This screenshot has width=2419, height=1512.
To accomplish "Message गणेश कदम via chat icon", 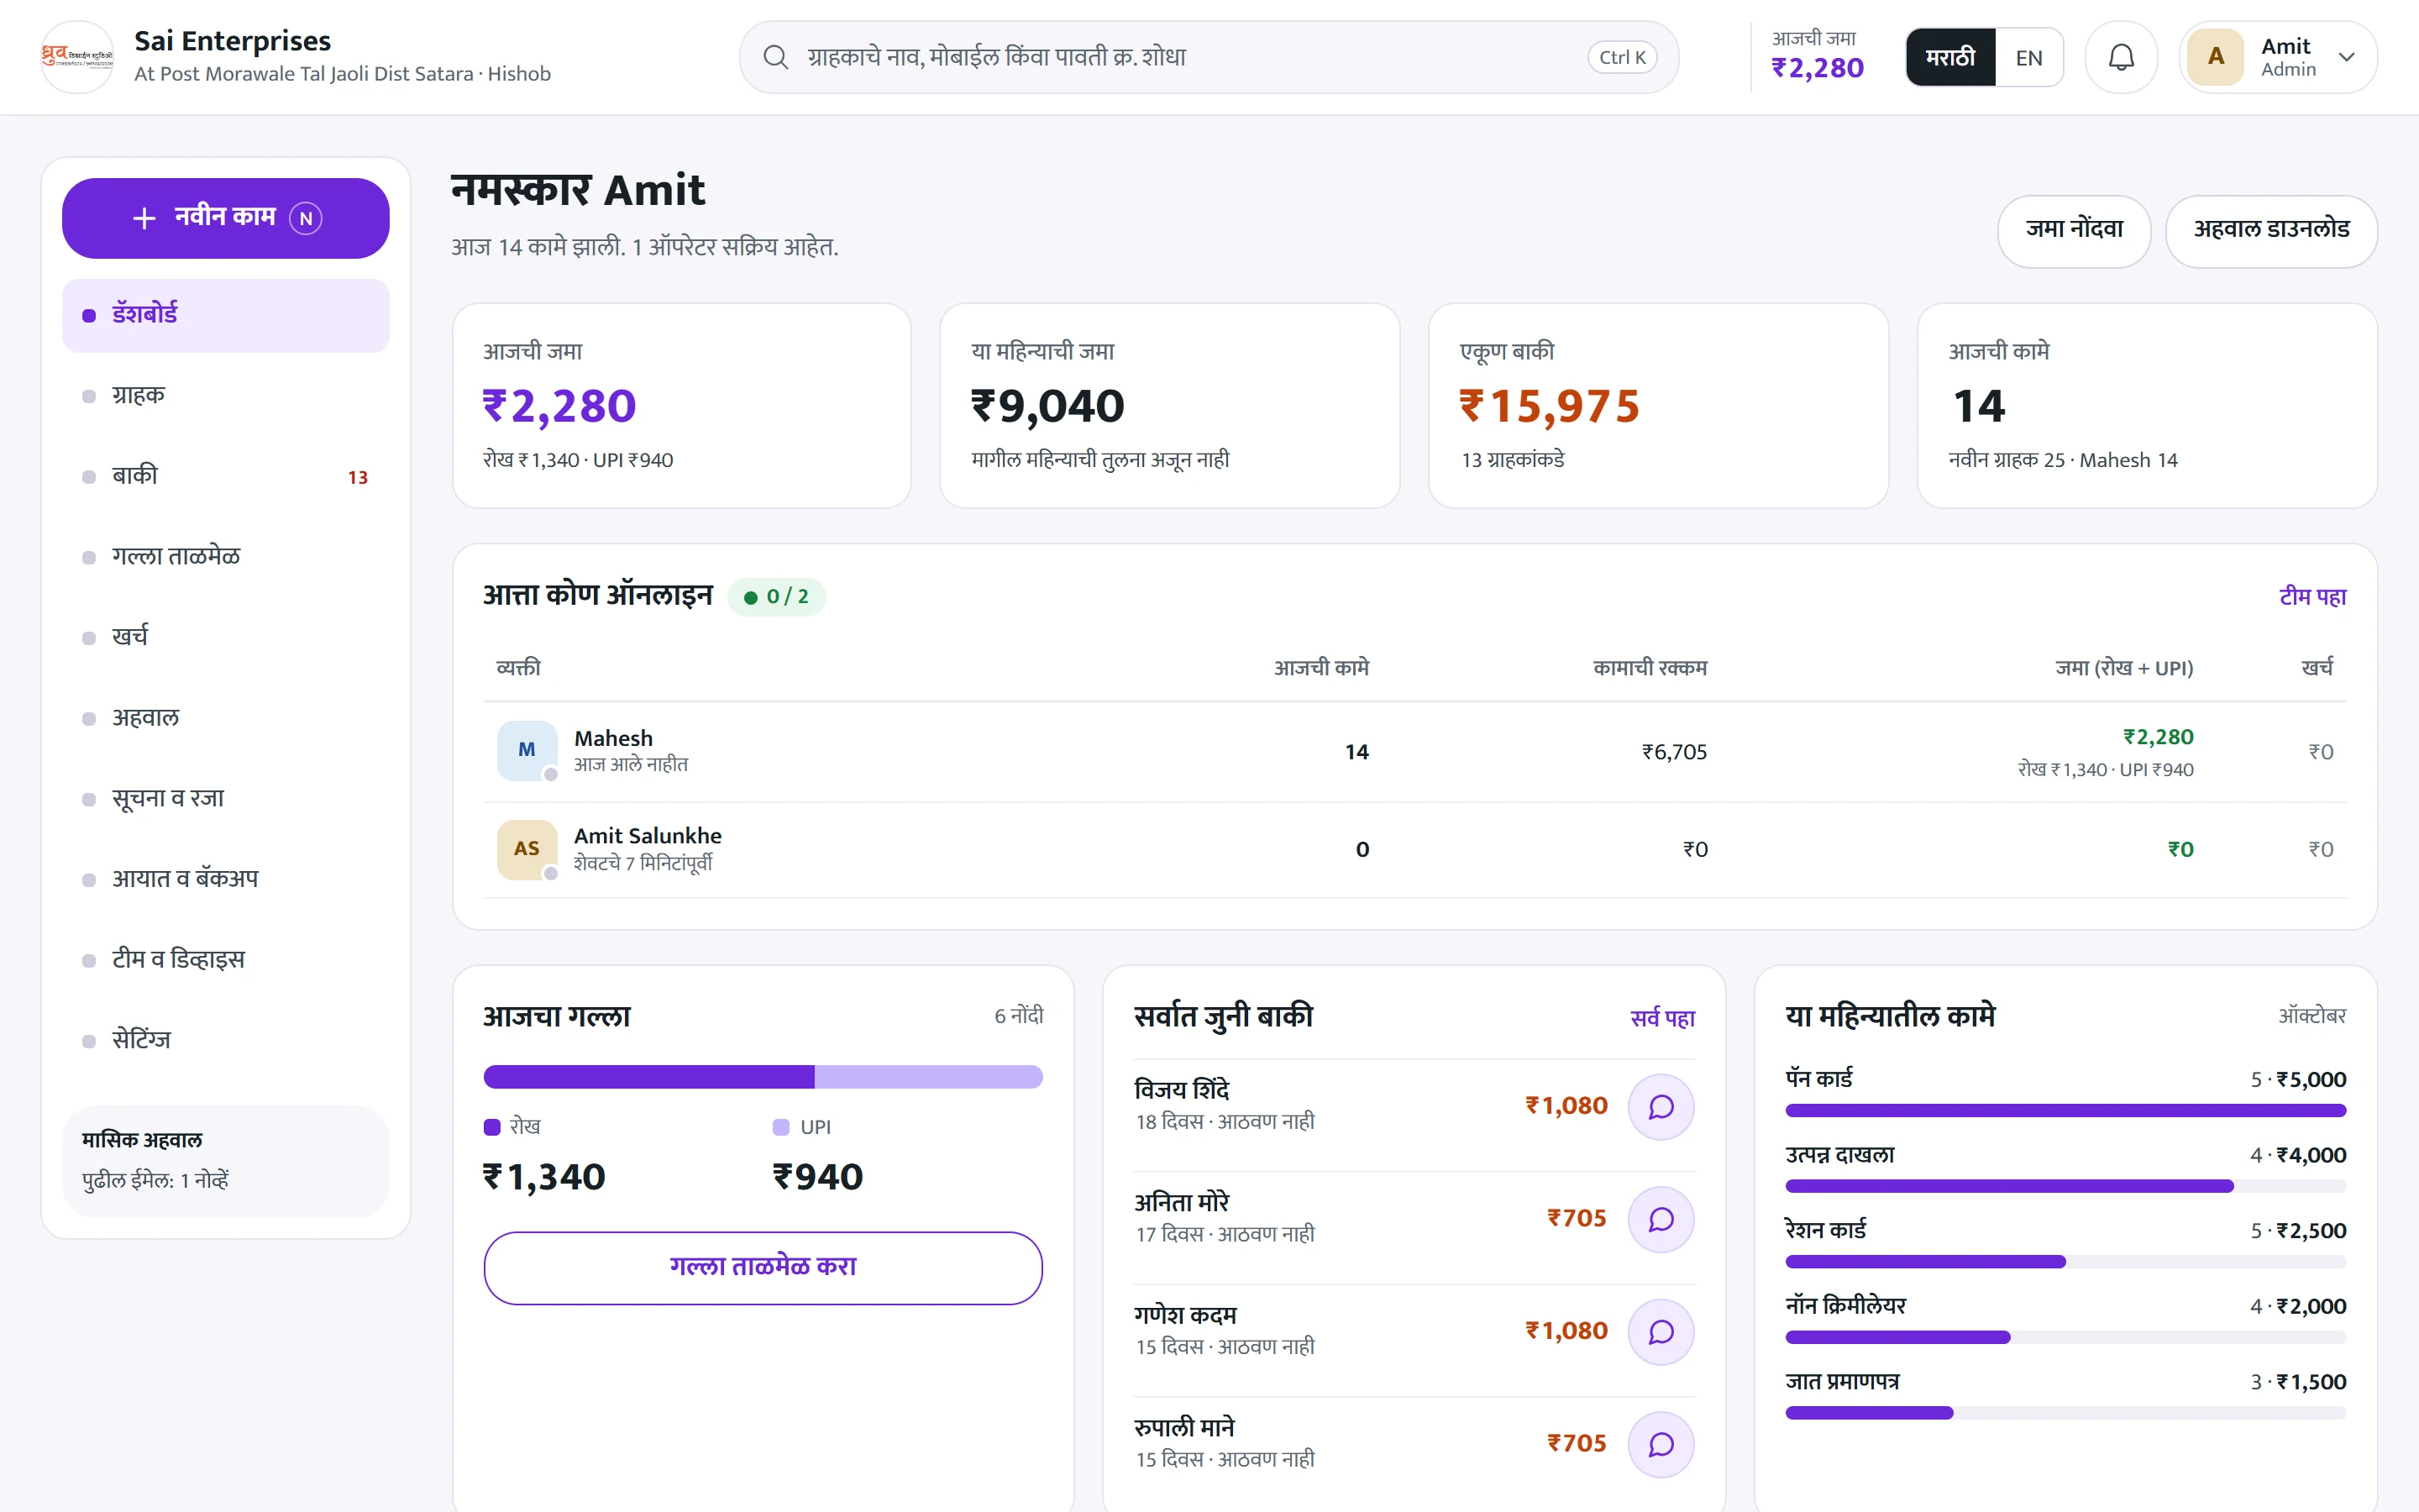I will (x=1661, y=1331).
